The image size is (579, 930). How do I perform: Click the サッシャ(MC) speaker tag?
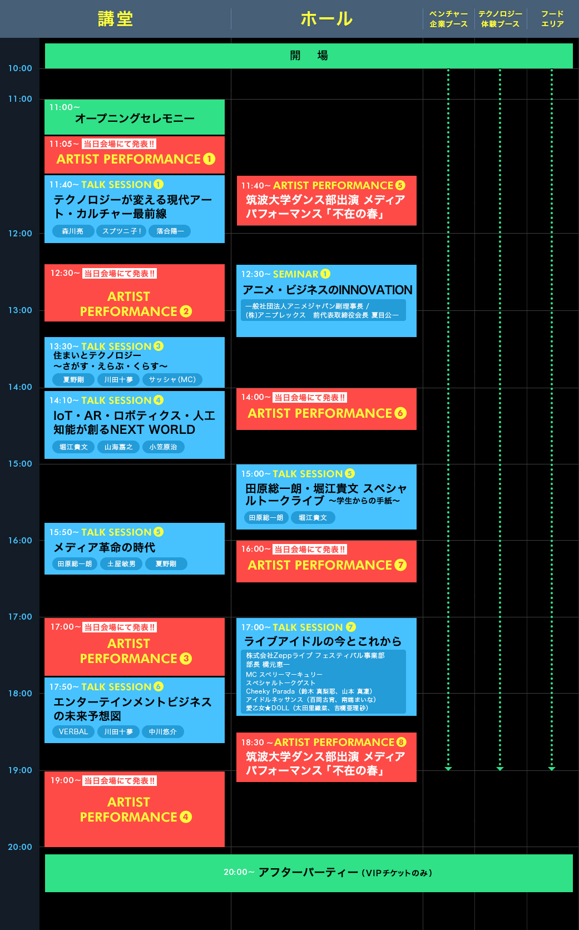[172, 380]
